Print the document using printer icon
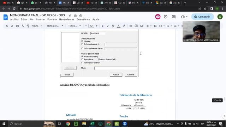Viewport: 226px width, 127px height. 17,26
